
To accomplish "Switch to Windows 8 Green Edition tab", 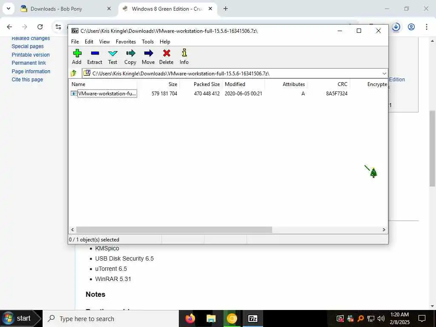I will point(167,9).
